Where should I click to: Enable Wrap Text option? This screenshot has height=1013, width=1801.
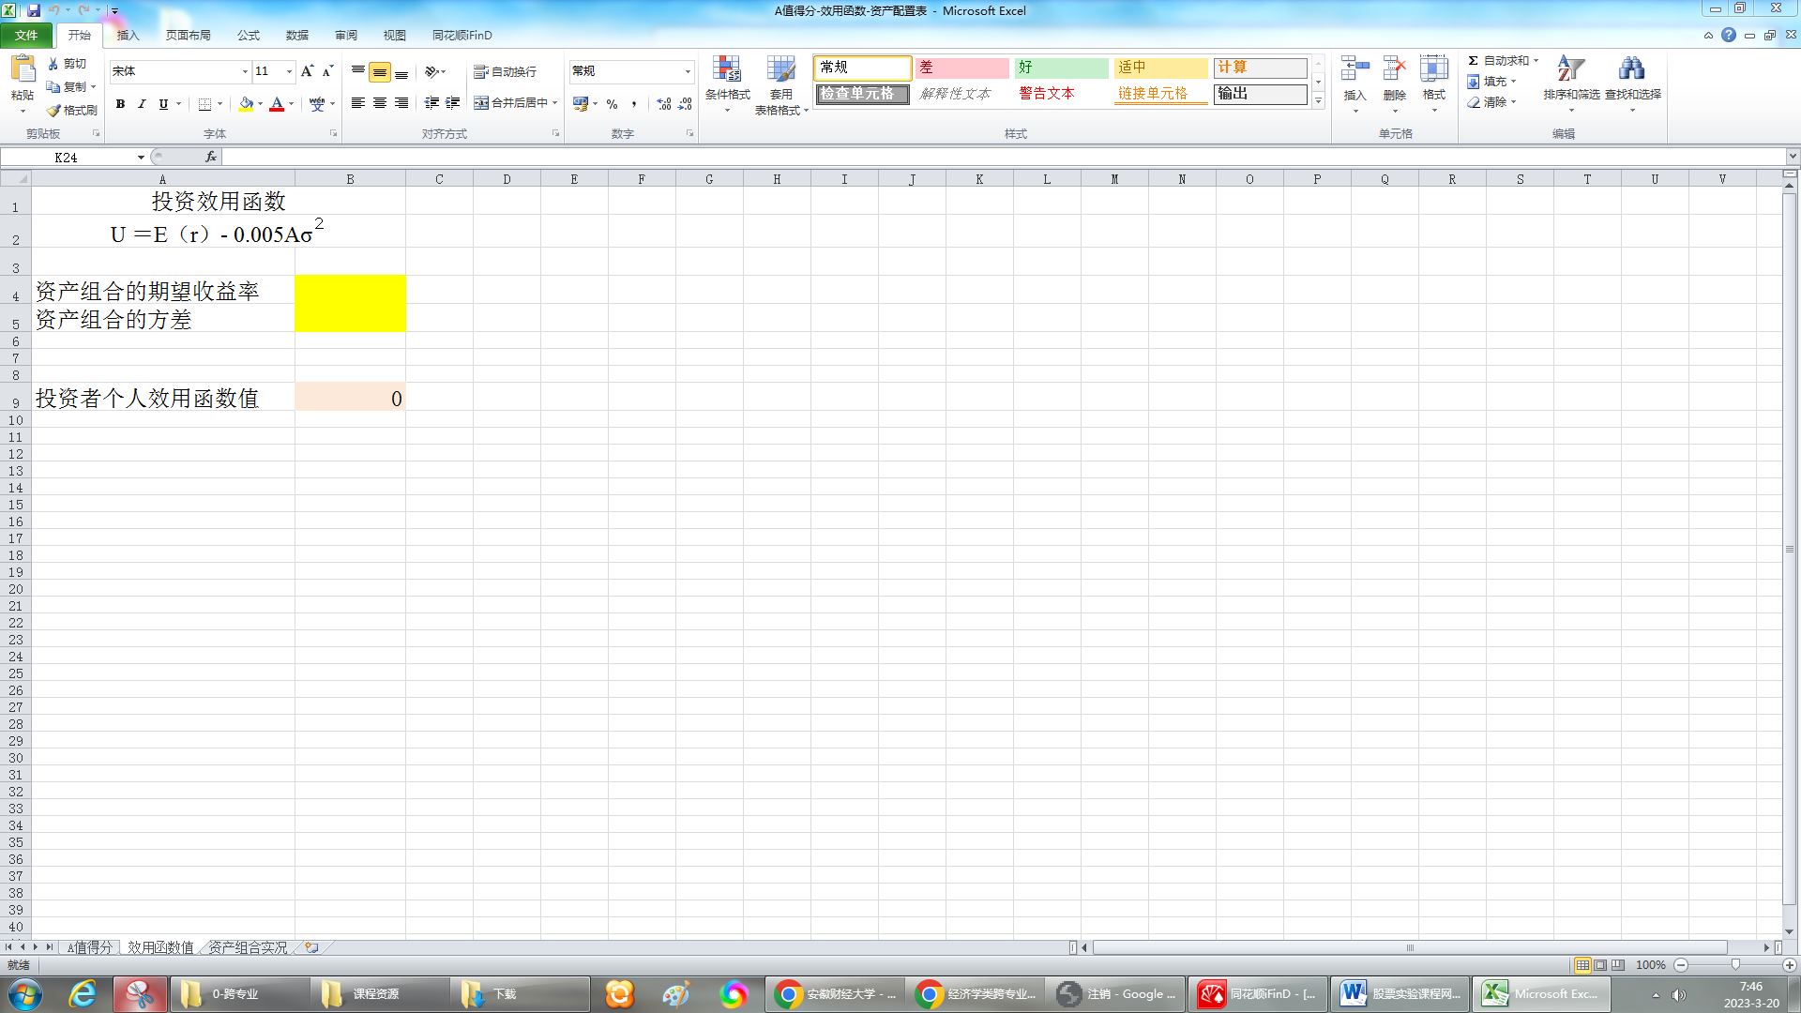point(505,71)
